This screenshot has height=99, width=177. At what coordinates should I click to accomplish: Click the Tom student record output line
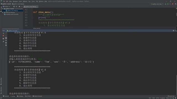click(x=51, y=62)
